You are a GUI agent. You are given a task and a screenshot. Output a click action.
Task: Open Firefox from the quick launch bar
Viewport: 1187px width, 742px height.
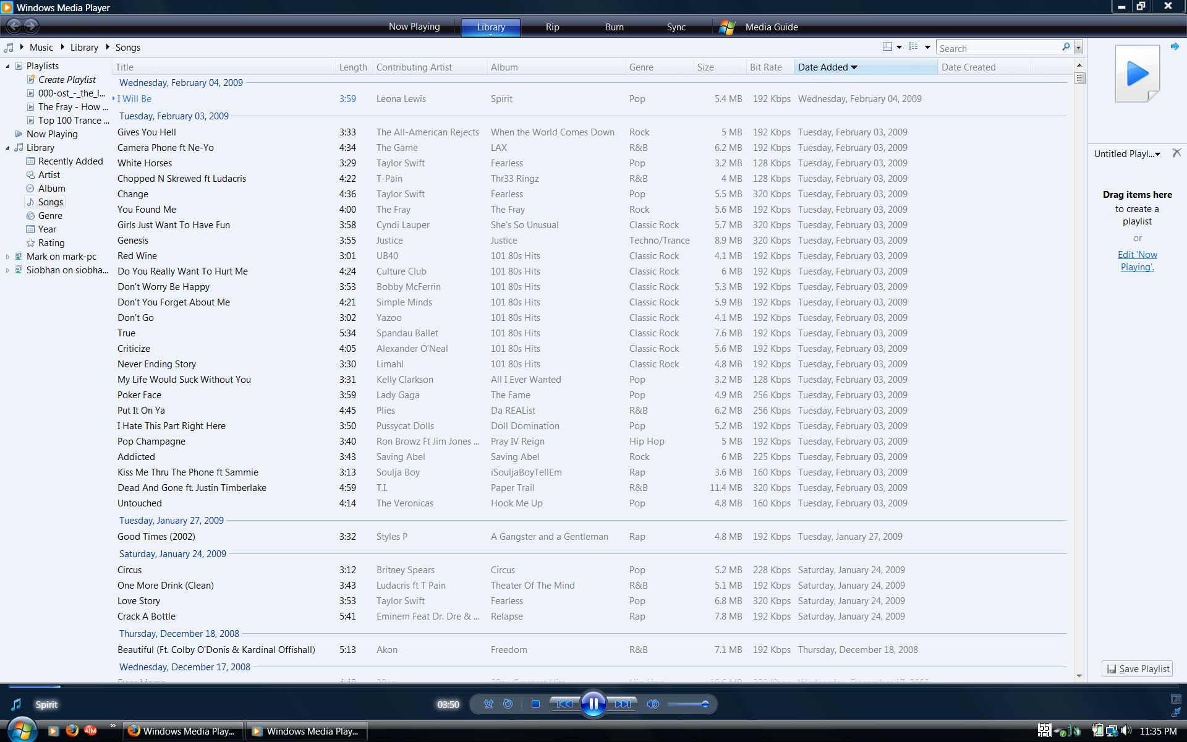72,730
